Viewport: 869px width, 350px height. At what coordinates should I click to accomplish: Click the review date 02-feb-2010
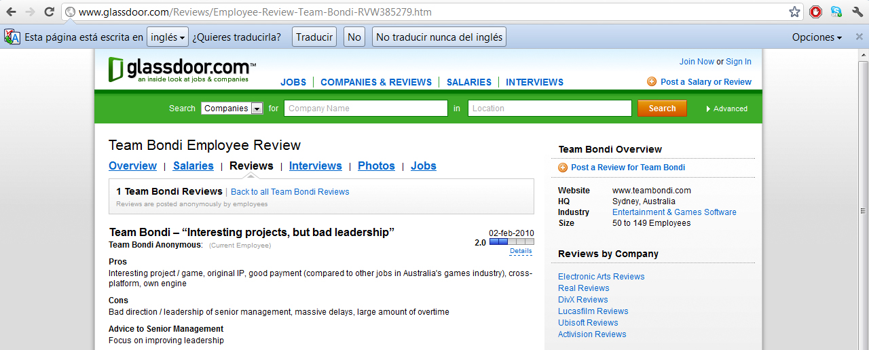pyautogui.click(x=511, y=232)
